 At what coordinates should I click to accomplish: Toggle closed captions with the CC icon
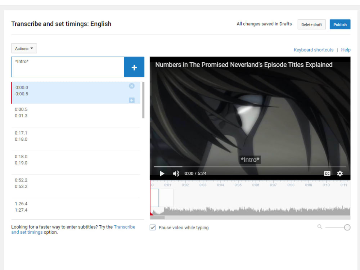[327, 174]
